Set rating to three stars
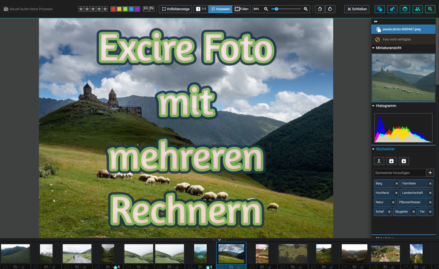Viewport: 439px width, 269px height. (93, 9)
